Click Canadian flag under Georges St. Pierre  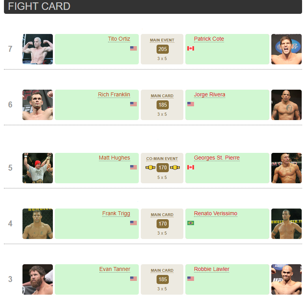click(x=190, y=167)
